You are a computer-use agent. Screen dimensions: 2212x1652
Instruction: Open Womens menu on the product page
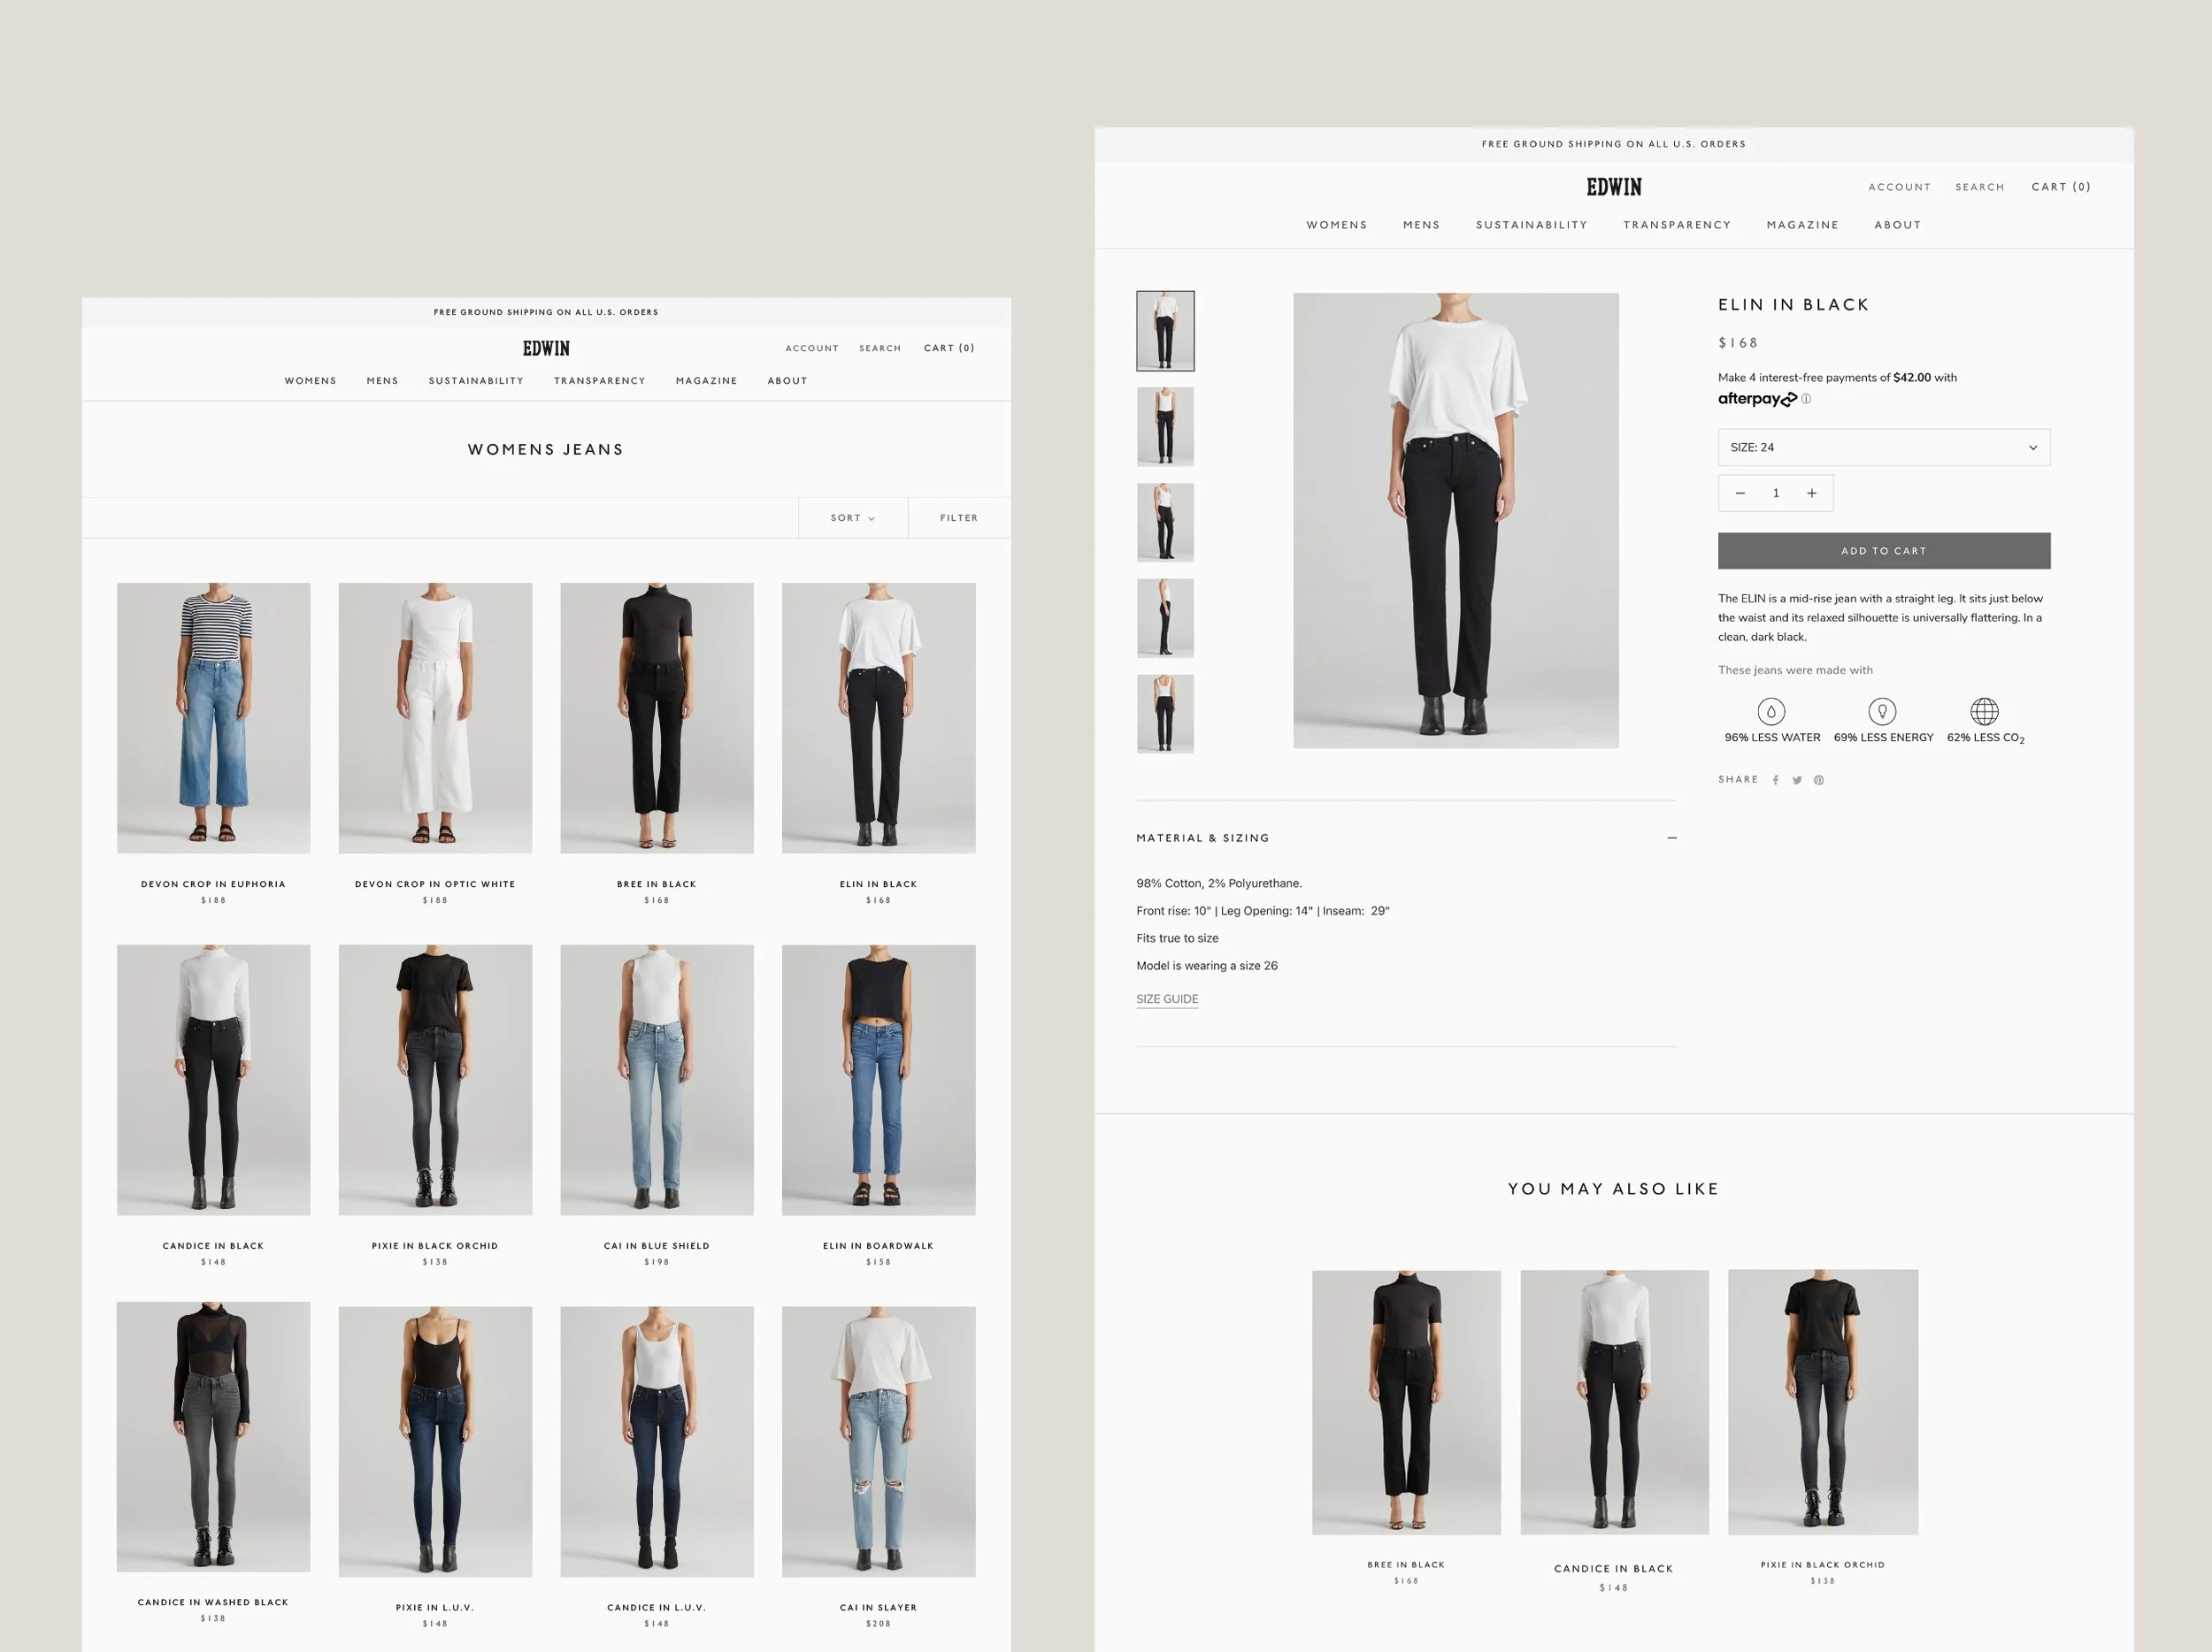(x=1336, y=225)
